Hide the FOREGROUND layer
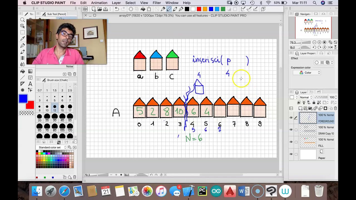The height and width of the screenshot is (200, 356). point(291,118)
